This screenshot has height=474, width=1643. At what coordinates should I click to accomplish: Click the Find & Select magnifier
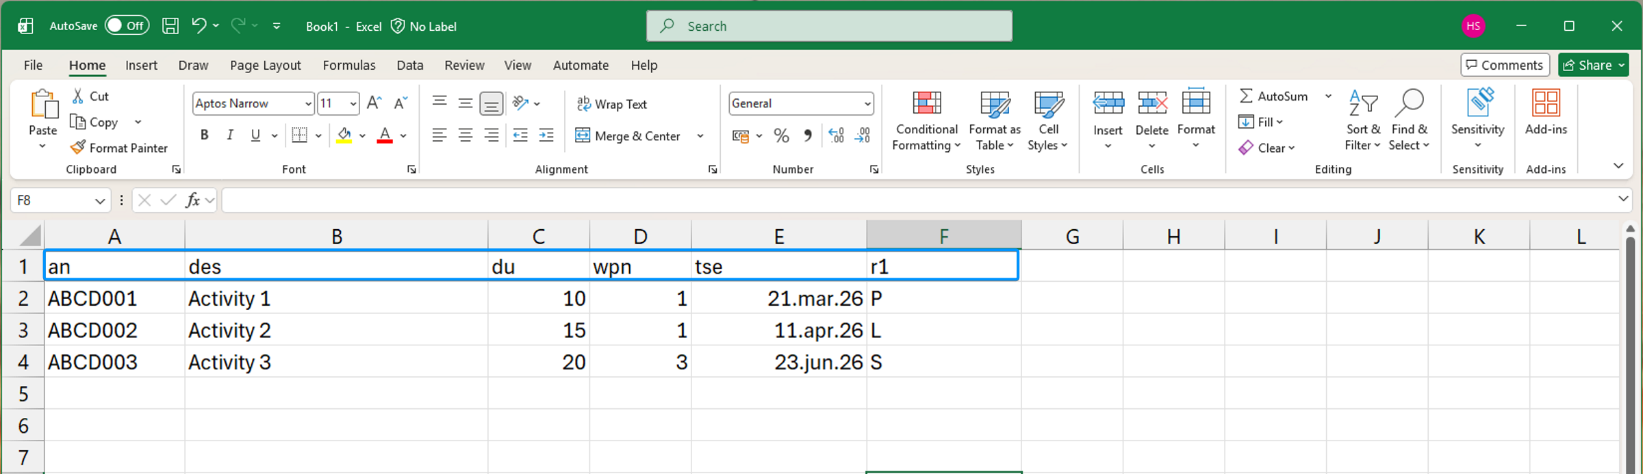(1408, 104)
